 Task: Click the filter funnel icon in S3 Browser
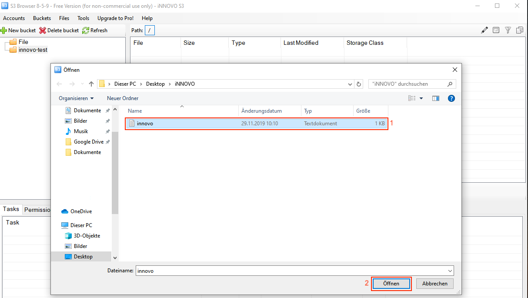coord(508,30)
